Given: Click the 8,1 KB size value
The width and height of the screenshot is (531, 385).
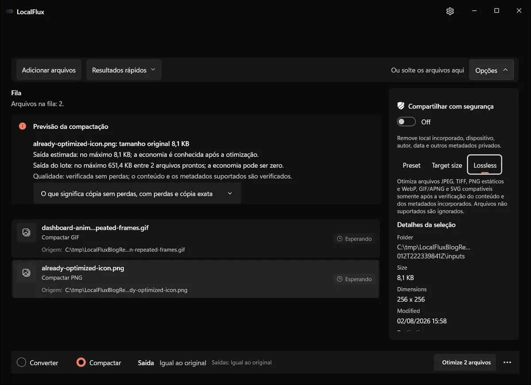Looking at the screenshot, I should click(x=405, y=278).
